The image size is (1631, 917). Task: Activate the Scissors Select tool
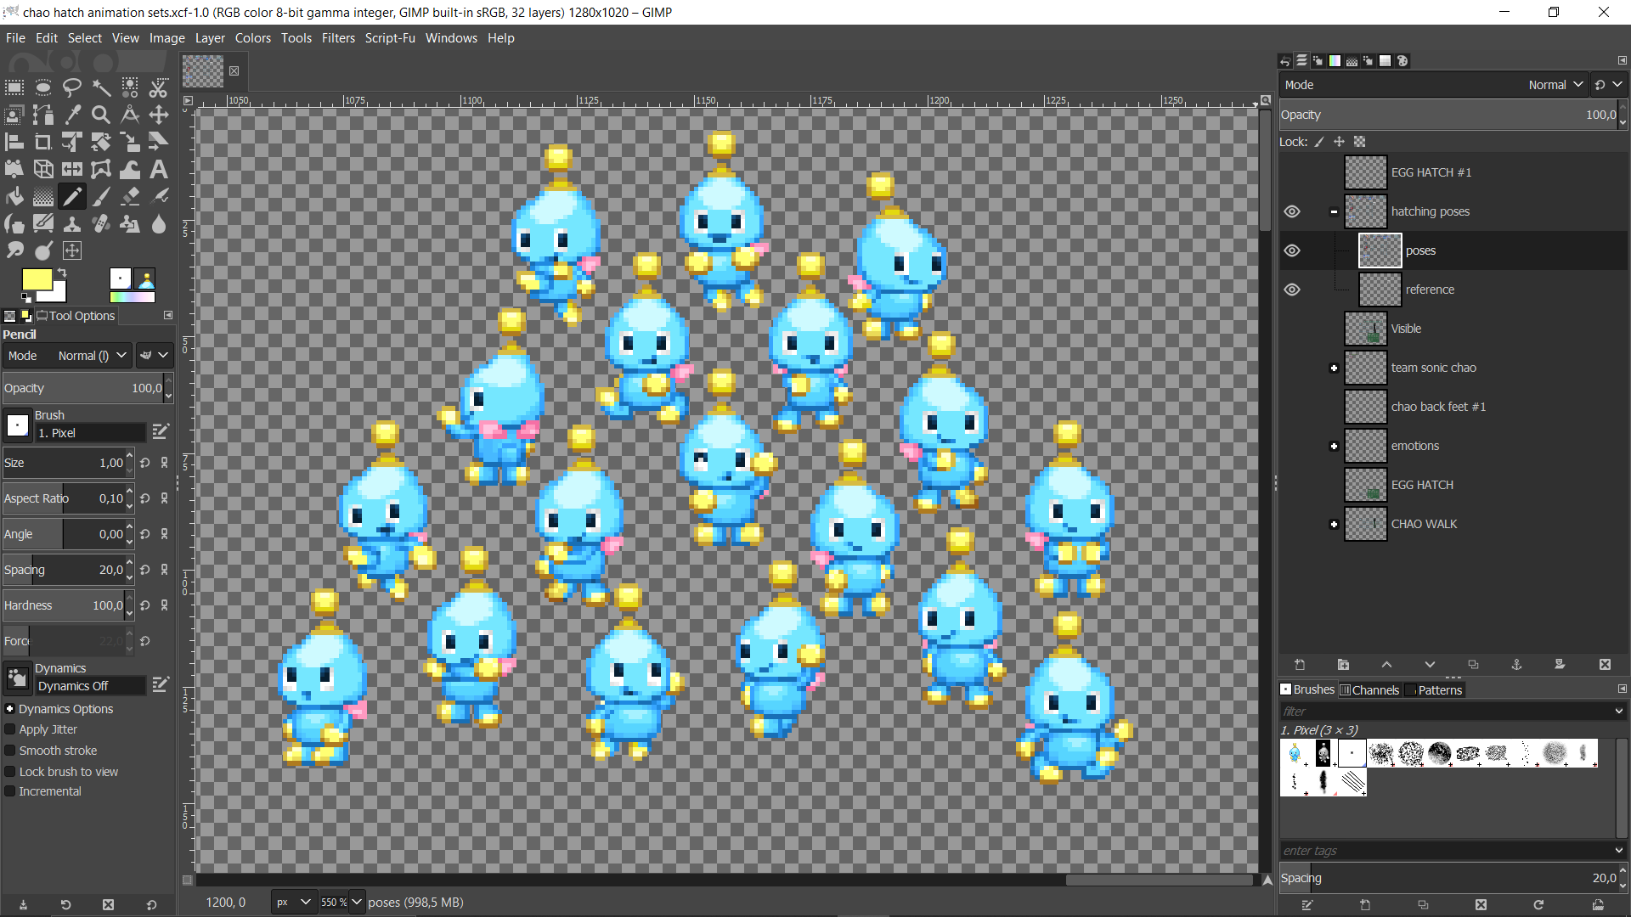(159, 87)
